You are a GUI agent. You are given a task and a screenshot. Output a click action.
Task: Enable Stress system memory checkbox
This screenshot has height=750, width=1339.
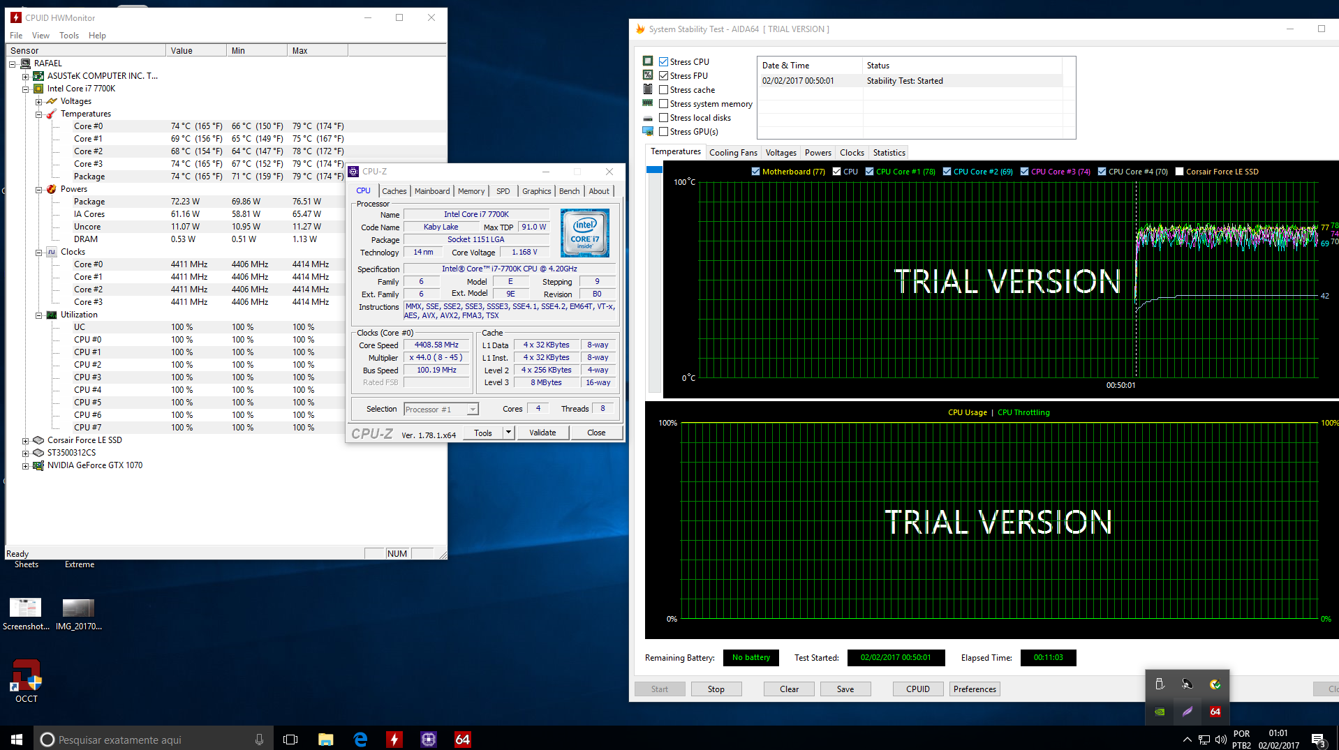point(664,104)
